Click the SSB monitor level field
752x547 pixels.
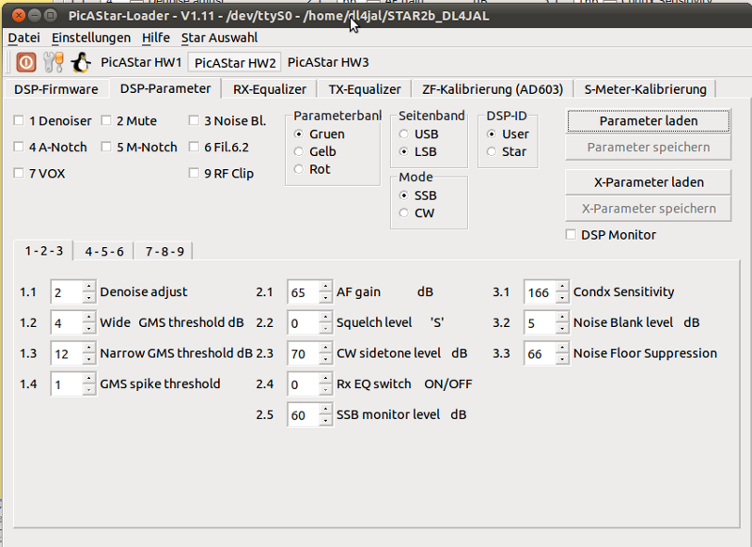304,414
